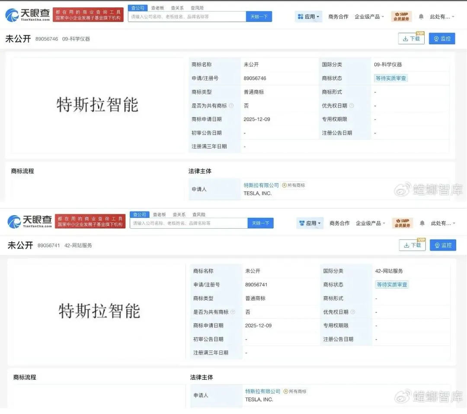The width and height of the screenshot is (467, 414).
Task: Click the 监控 button for trademark 89056741
Action: 443,245
